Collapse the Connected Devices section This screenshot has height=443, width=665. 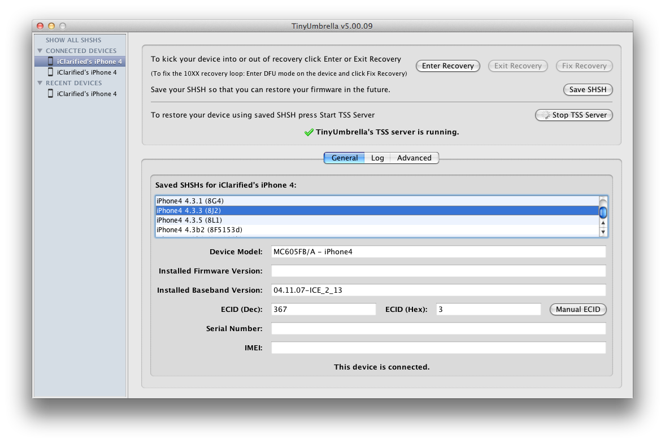coord(40,51)
